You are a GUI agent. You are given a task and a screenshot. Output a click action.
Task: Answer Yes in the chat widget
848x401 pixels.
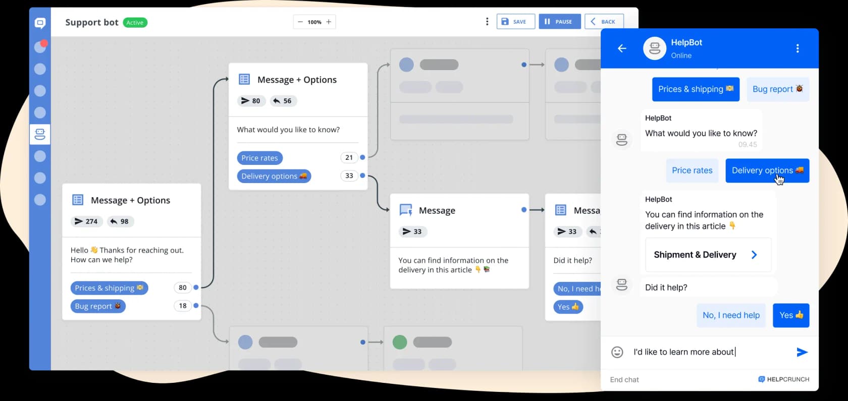point(791,315)
